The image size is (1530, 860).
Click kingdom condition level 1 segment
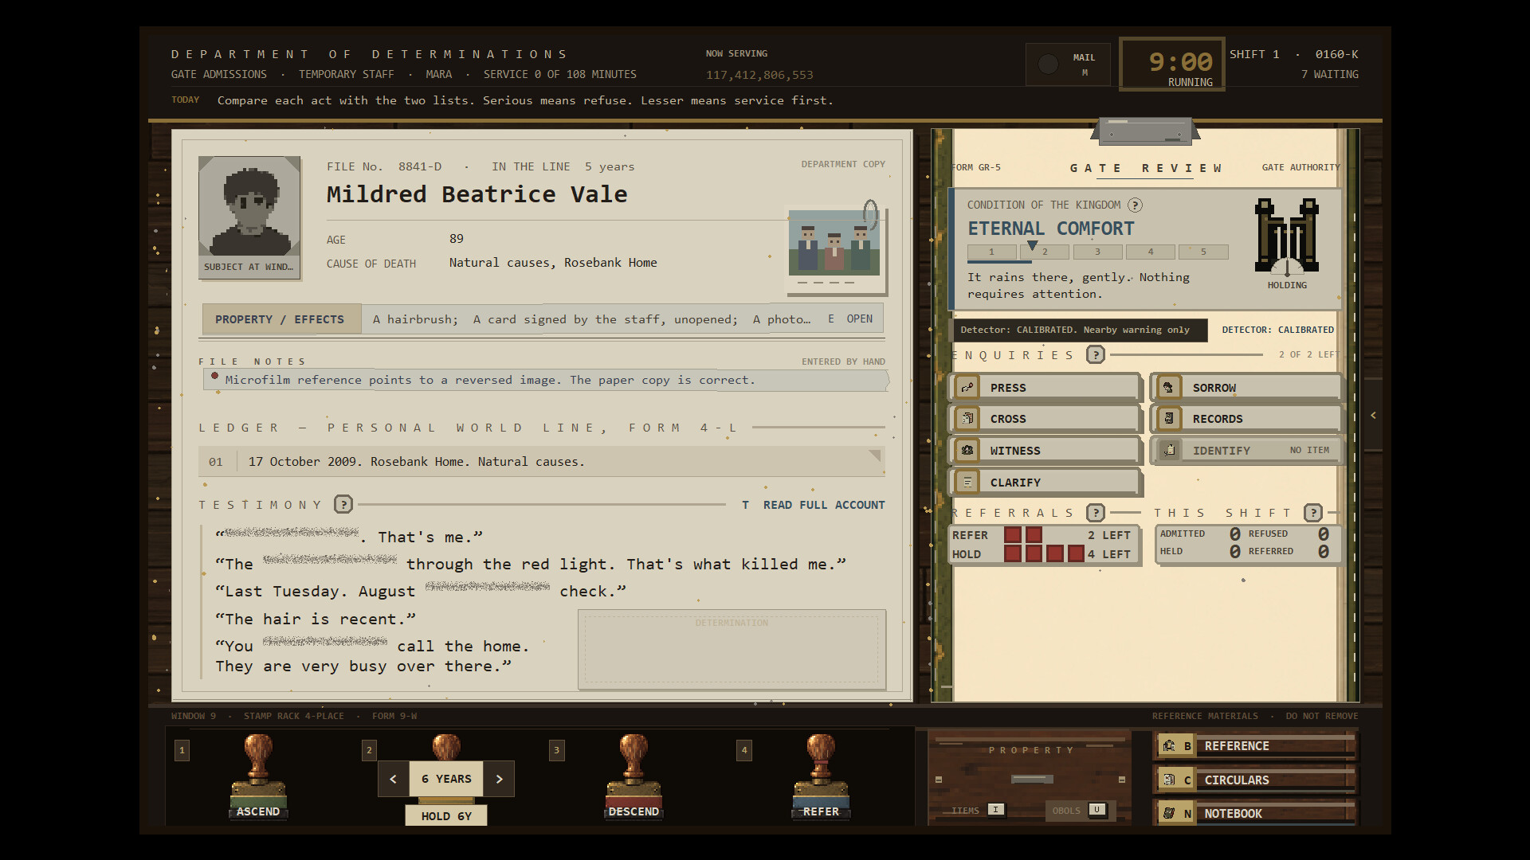click(991, 252)
